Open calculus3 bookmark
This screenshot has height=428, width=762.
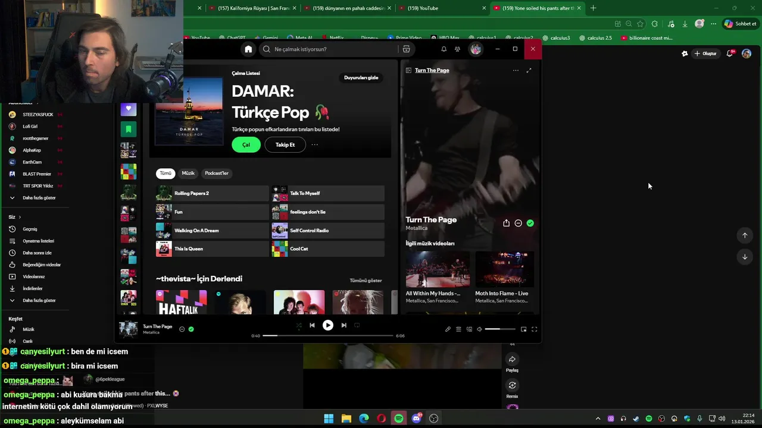point(555,38)
